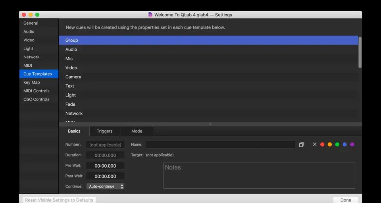Image resolution: width=381 pixels, height=203 pixels.
Task: Open Network settings in sidebar
Action: click(x=38, y=57)
